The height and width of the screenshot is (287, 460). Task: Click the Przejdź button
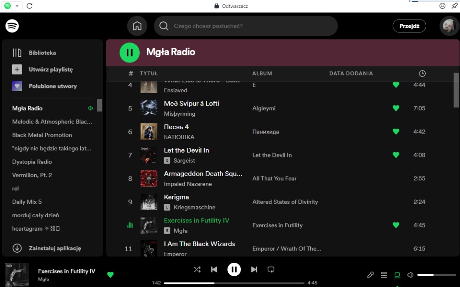pos(409,26)
